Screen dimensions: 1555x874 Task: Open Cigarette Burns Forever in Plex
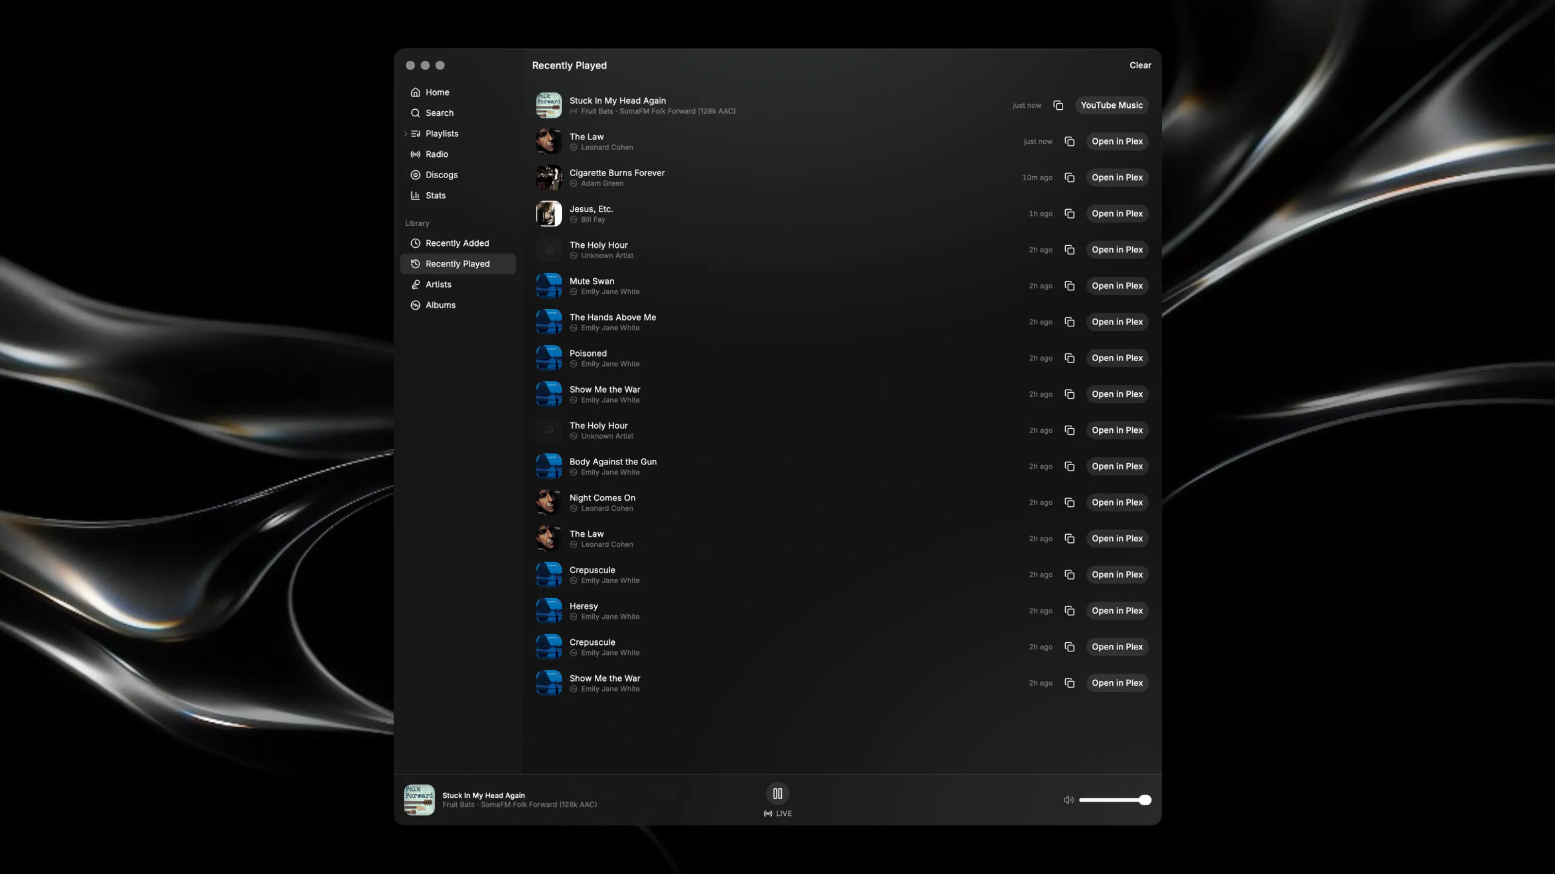point(1117,177)
